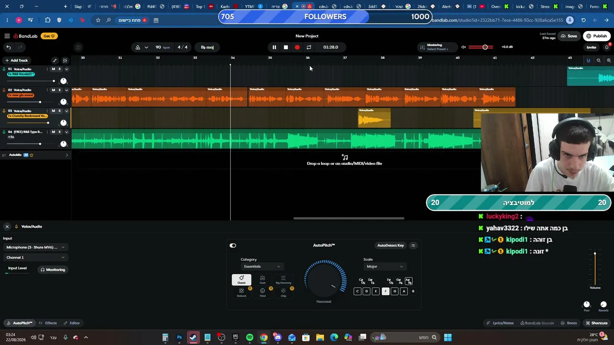Add Fx to track 04
The image size is (614, 345).
coord(11,137)
